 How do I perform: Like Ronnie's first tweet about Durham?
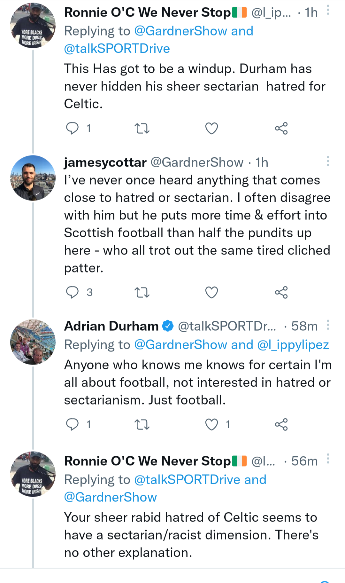pos(211,128)
